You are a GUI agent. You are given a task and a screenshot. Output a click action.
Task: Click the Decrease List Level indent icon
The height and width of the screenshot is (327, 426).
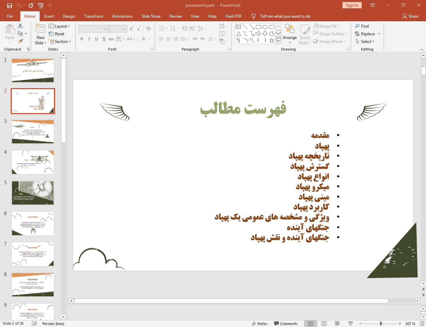pos(185,29)
